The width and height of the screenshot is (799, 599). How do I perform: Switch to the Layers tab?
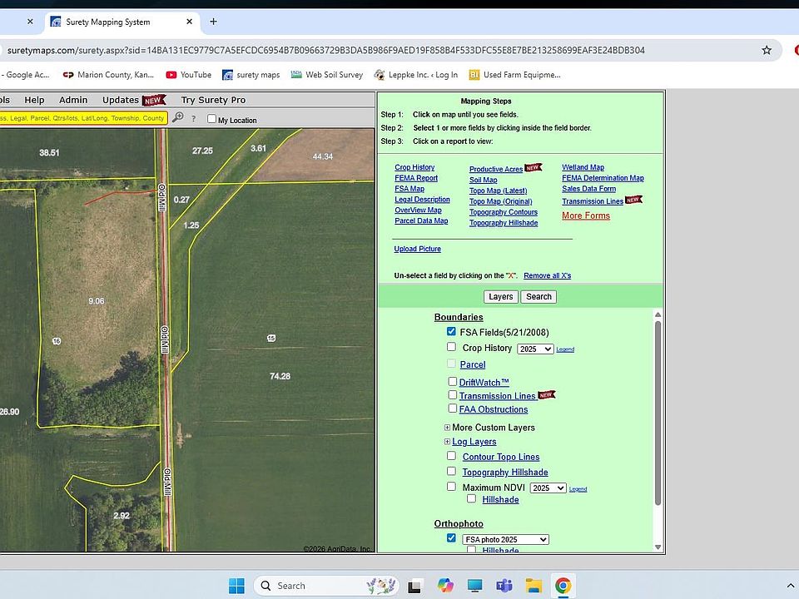click(501, 296)
